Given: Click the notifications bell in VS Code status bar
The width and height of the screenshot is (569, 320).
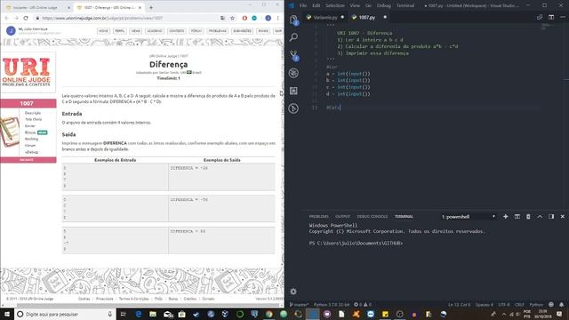Looking at the screenshot, I should (x=561, y=305).
